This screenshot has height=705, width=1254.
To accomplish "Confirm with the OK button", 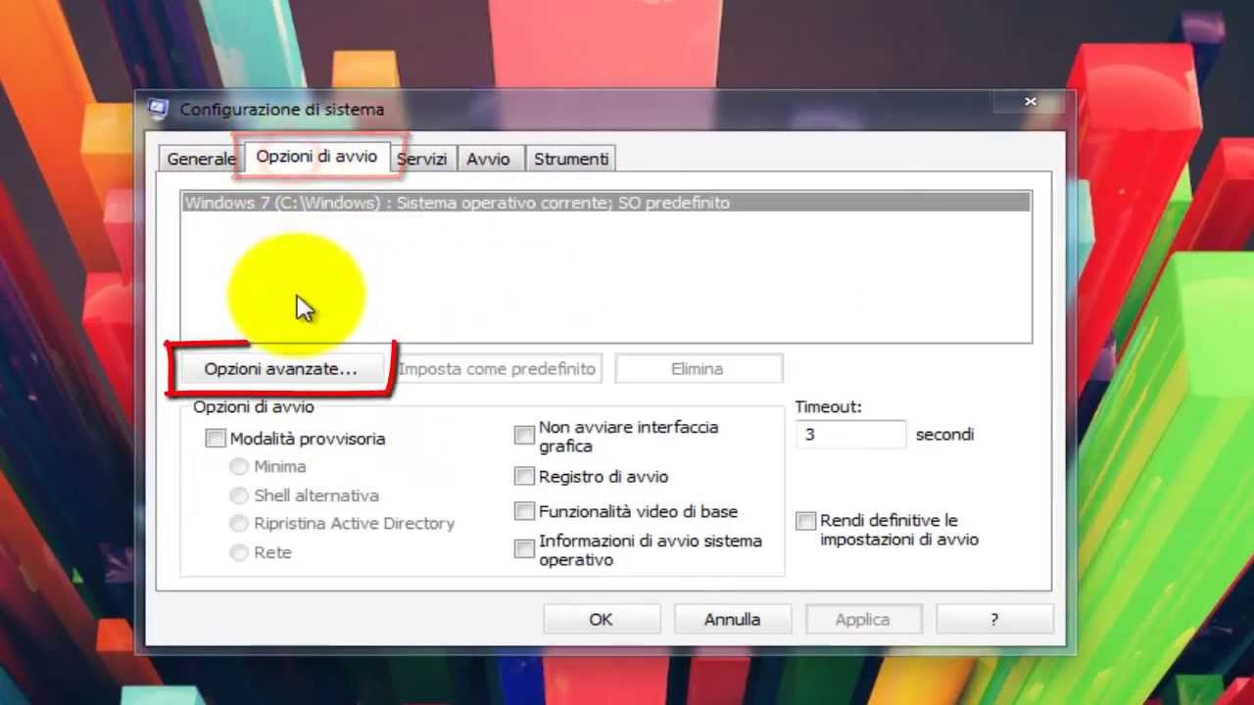I will (x=602, y=619).
